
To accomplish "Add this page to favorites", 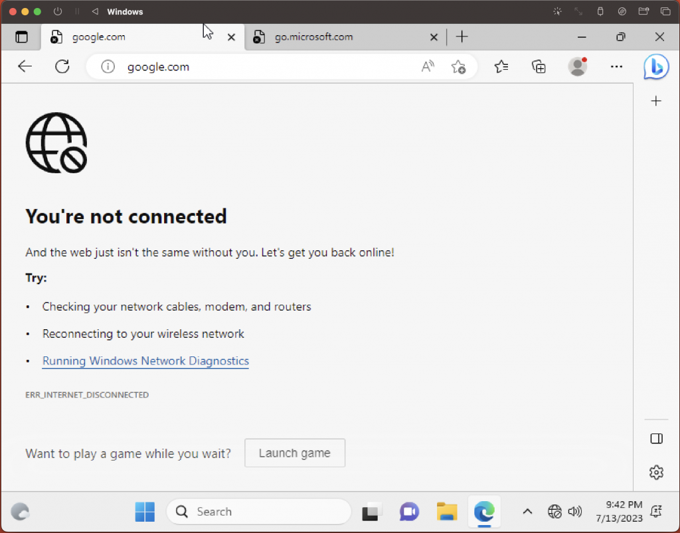I will (458, 66).
